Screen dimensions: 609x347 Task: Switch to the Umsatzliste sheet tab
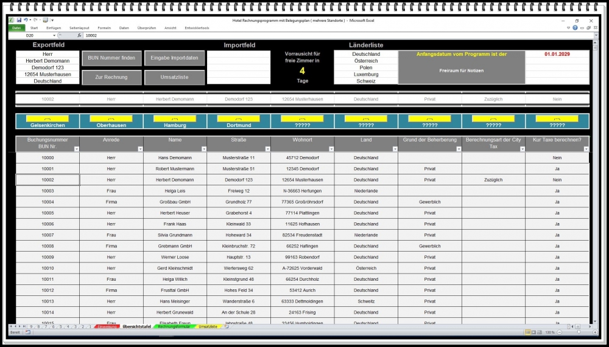(x=208, y=326)
